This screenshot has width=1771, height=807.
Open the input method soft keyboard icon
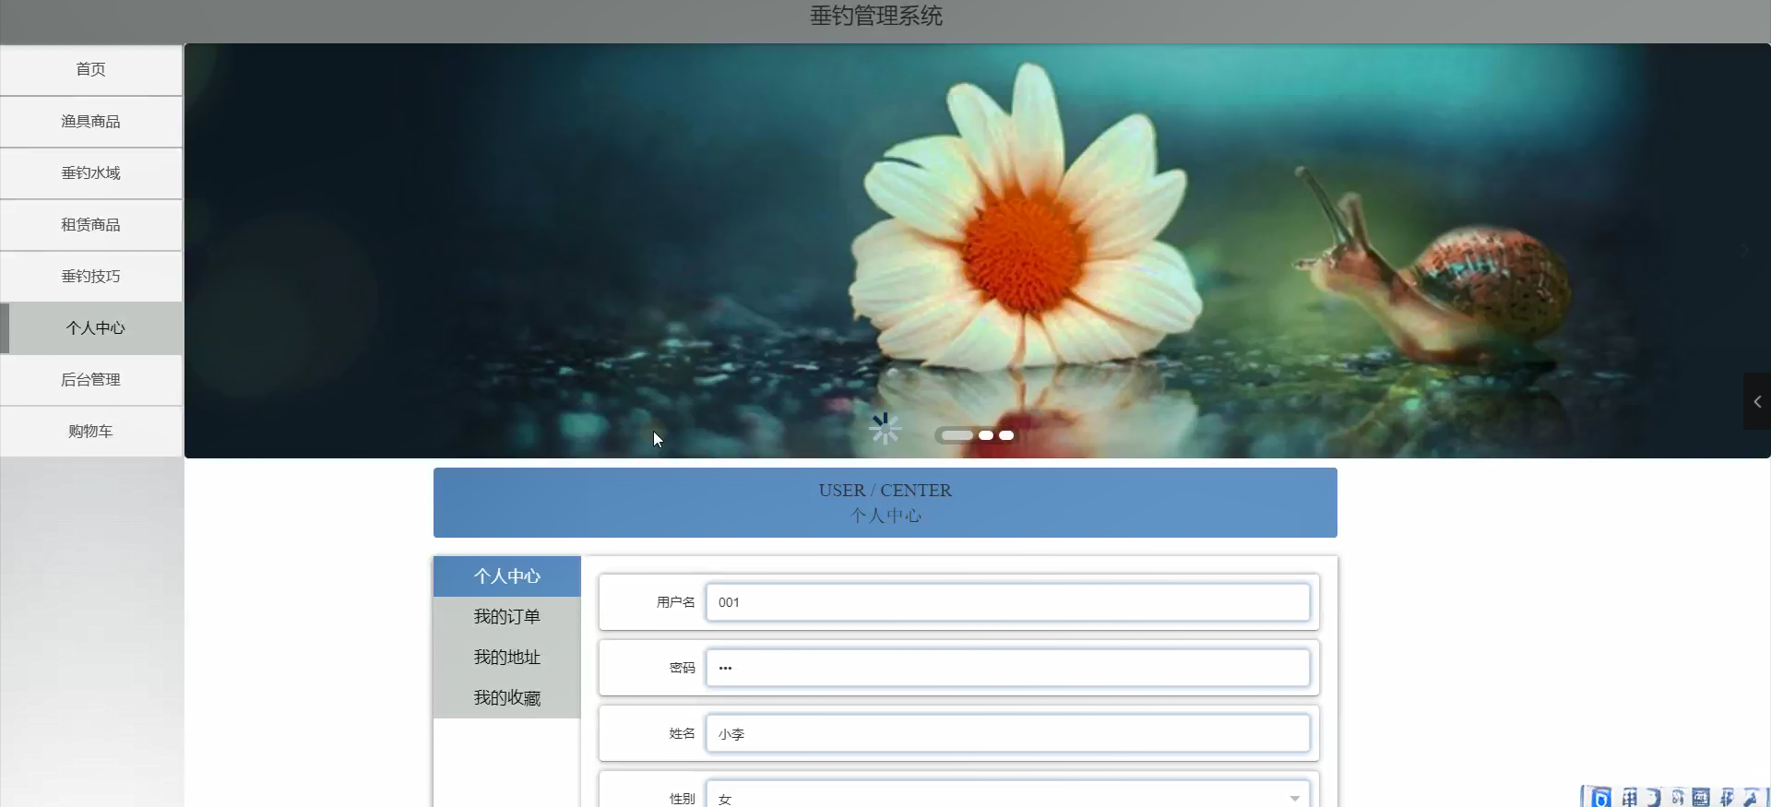[1702, 798]
